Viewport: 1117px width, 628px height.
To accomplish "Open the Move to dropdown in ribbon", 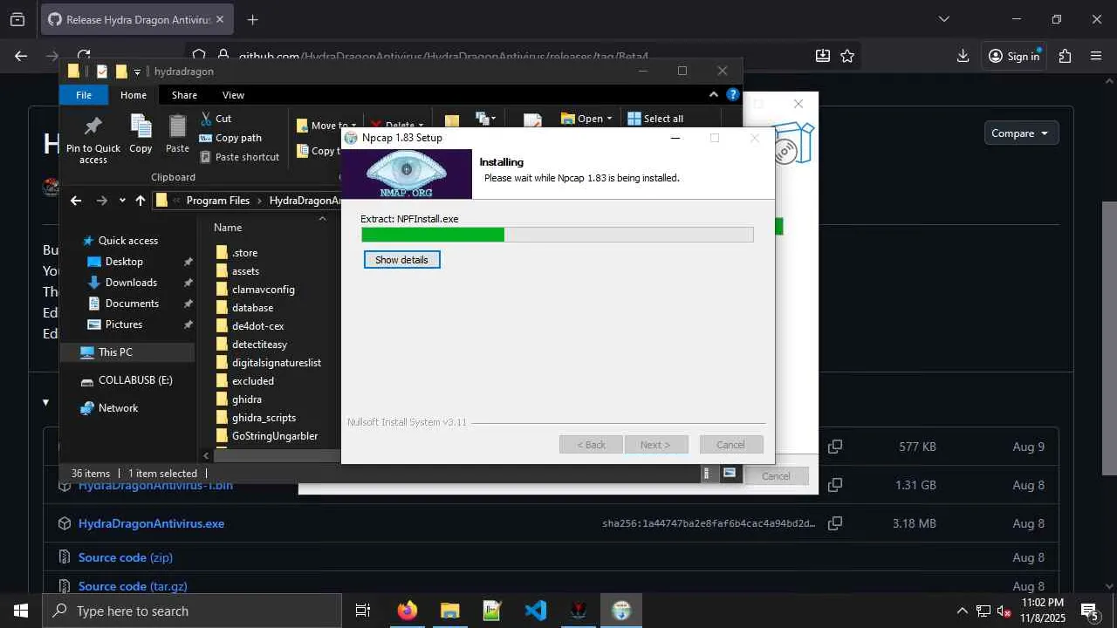I will click(323, 126).
